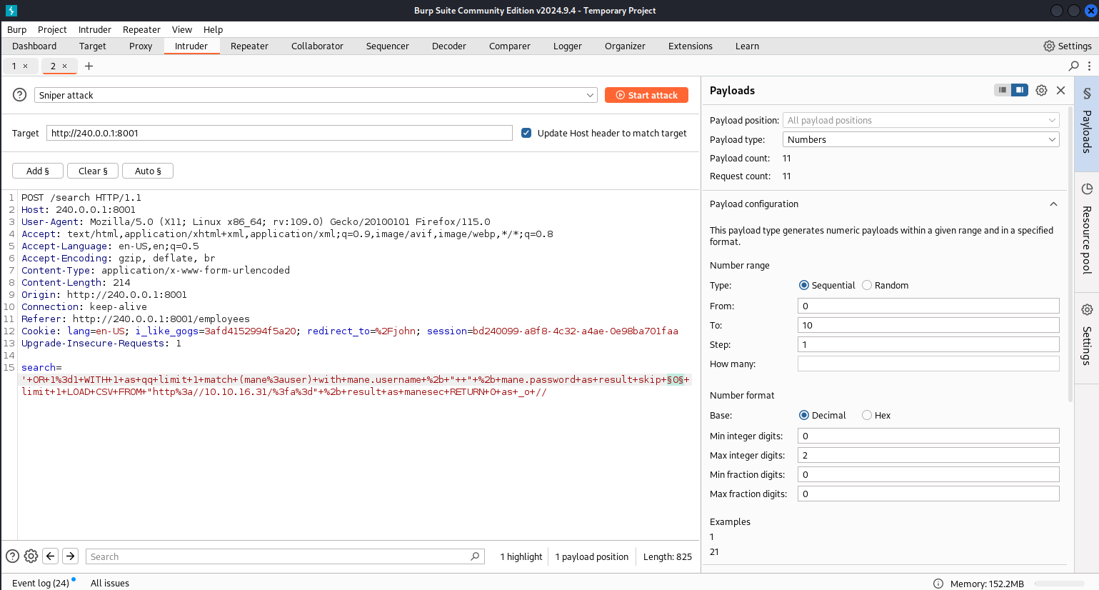Image resolution: width=1099 pixels, height=590 pixels.
Task: Click the Target URL input field
Action: coord(279,133)
